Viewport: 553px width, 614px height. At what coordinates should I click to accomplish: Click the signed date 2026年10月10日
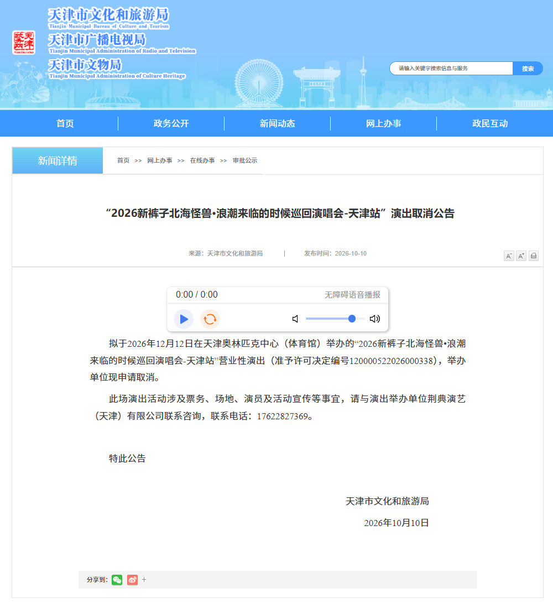(x=397, y=523)
